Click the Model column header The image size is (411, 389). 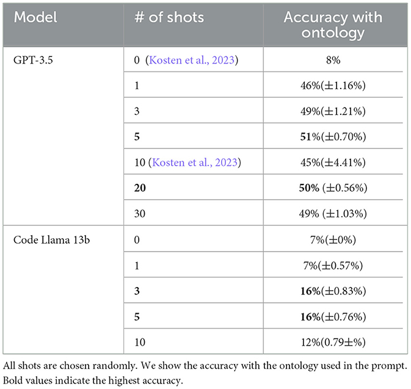tap(35, 16)
